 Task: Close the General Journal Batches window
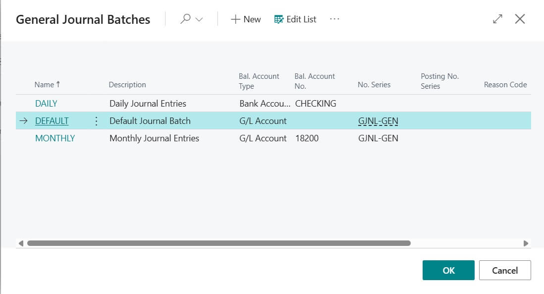coord(520,18)
